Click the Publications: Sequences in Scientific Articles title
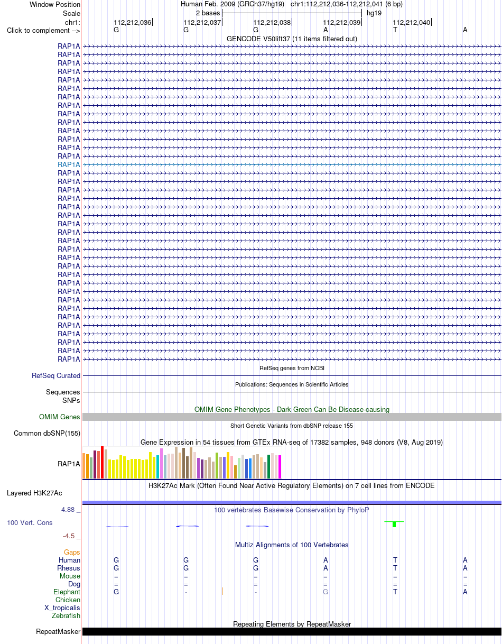This screenshot has height=644, width=502. (292, 384)
